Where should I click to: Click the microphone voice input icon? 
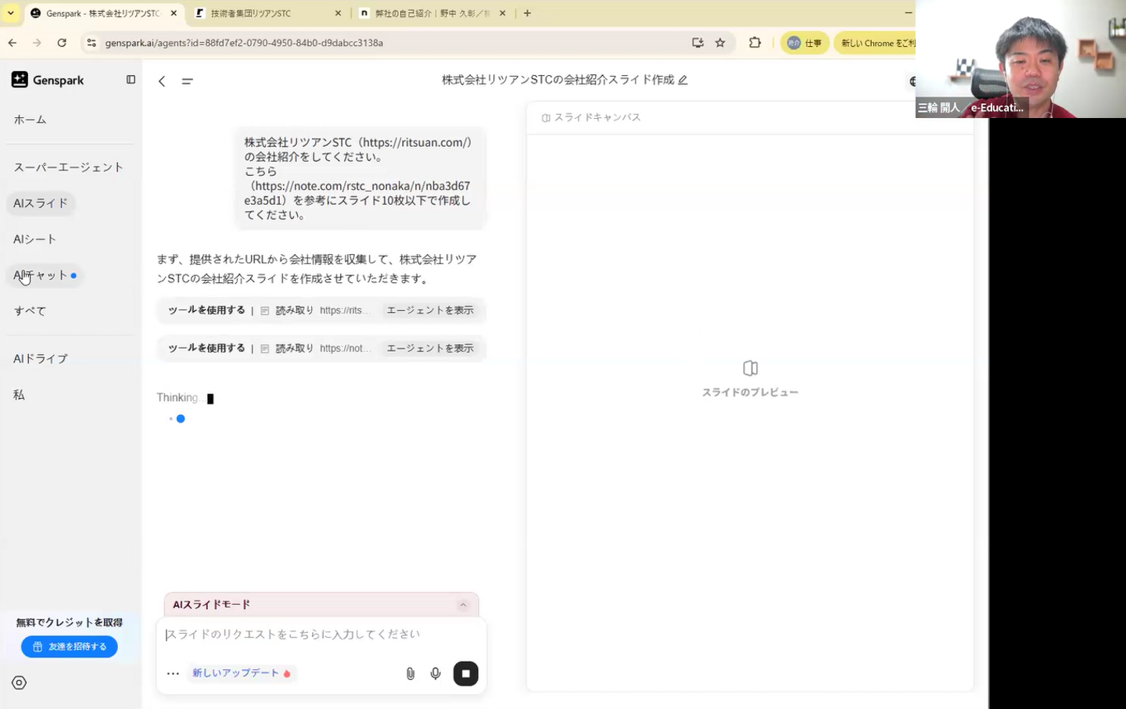point(436,673)
